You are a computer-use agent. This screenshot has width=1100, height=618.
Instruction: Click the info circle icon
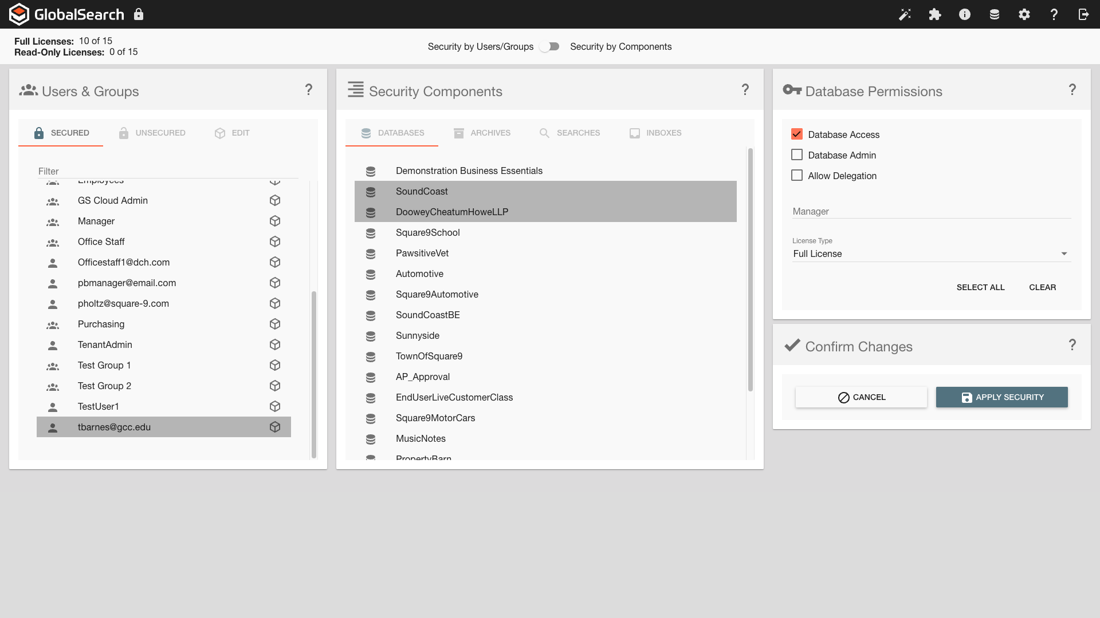pos(965,14)
